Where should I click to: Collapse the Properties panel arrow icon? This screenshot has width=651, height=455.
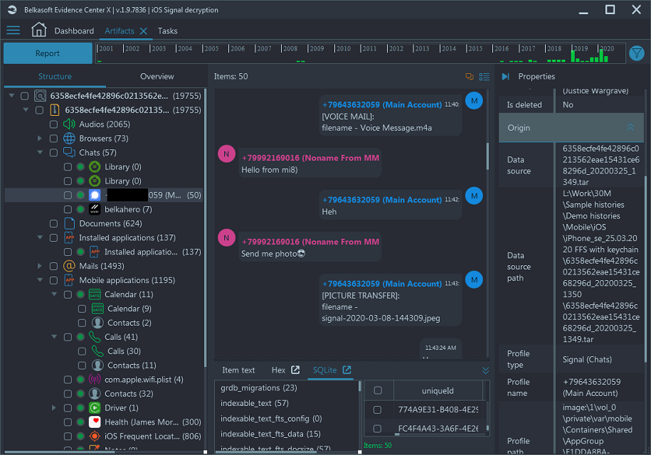[505, 76]
